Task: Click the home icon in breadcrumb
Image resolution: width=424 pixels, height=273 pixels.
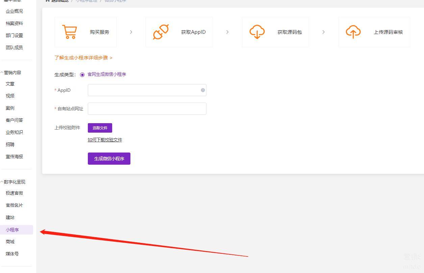Action: 48,1
